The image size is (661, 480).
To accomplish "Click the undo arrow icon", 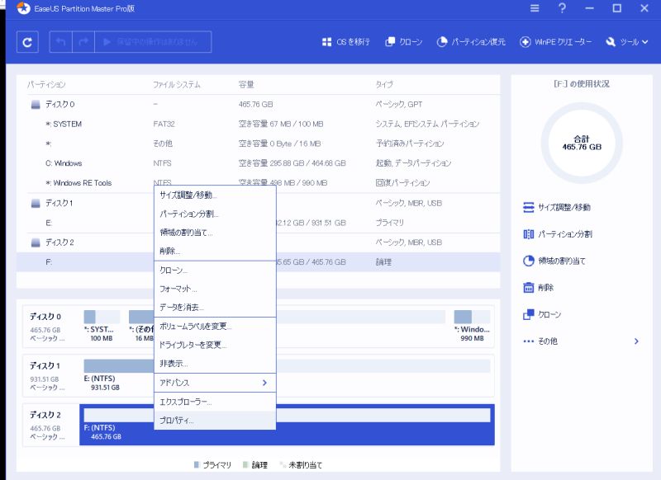I will point(61,42).
